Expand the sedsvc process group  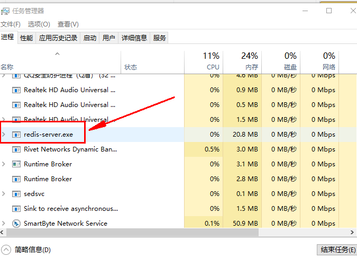[x=4, y=194]
